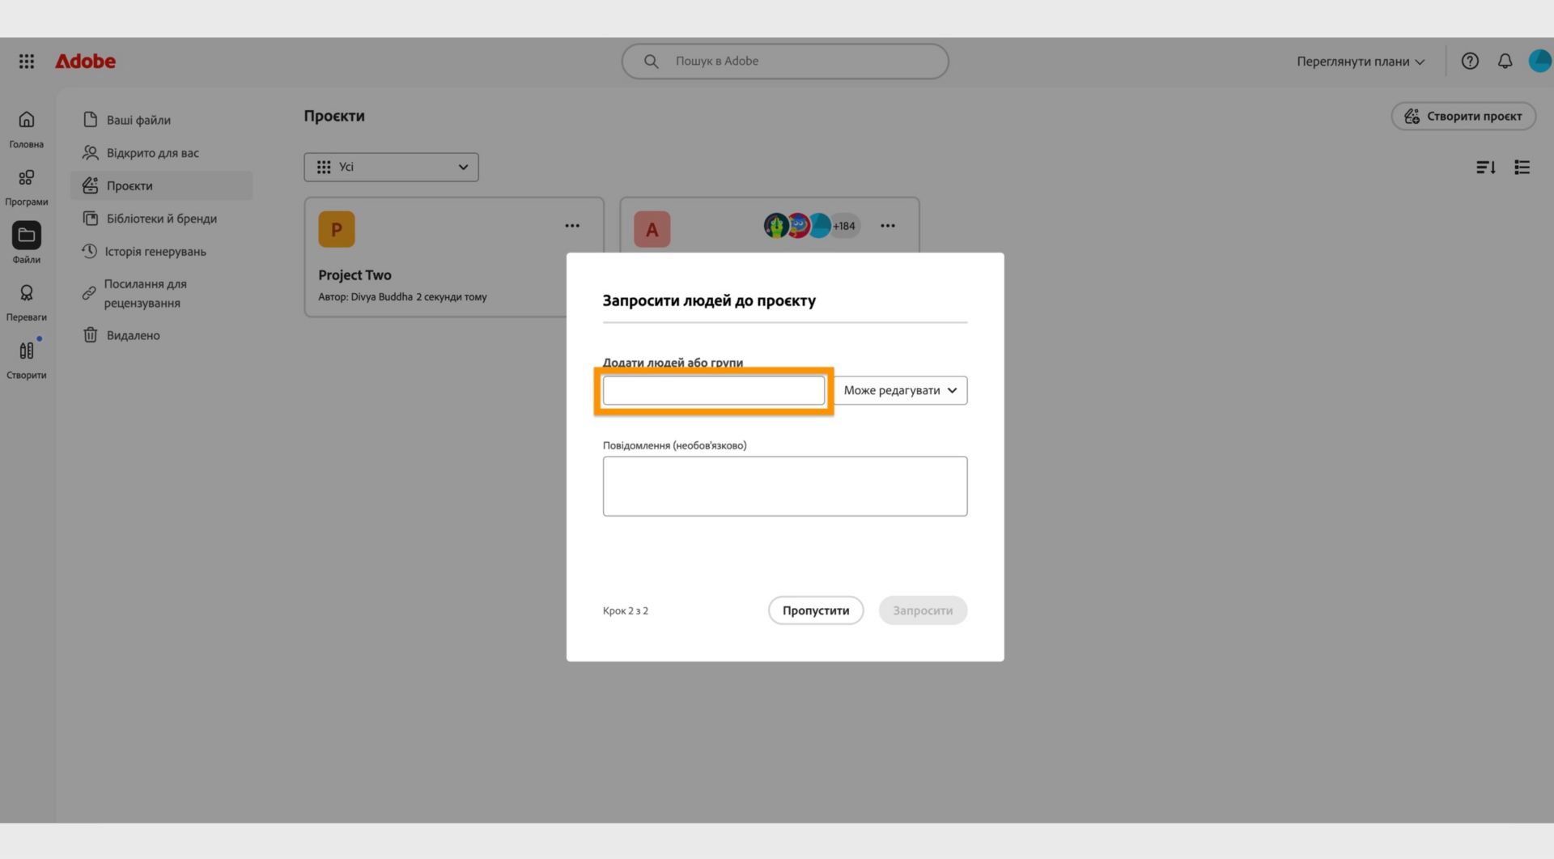Expand the Може редагувати permission dropdown

[x=900, y=390]
